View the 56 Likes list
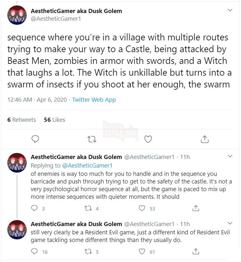The height and width of the screenshot is (262, 241). tap(54, 120)
